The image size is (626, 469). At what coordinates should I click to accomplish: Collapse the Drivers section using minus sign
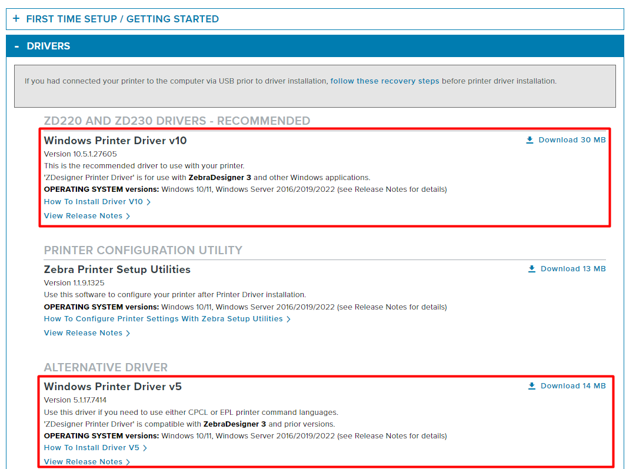[x=16, y=46]
